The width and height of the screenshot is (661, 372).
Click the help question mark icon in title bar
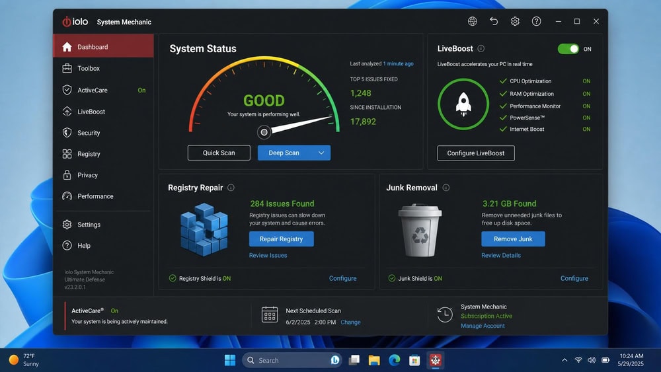[536, 21]
